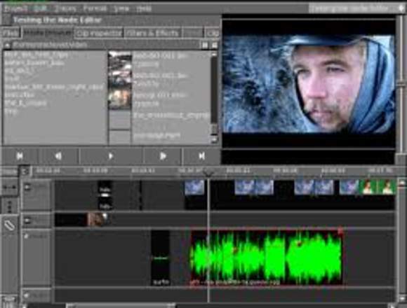Select the first thumbnail in media browser
The image size is (407, 308).
tap(120, 64)
